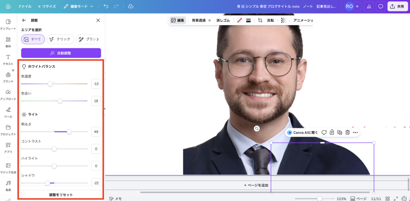Viewport: 410px width, 201px height.
Task: Open the transparency checkerboard icon
Action: click(283, 20)
